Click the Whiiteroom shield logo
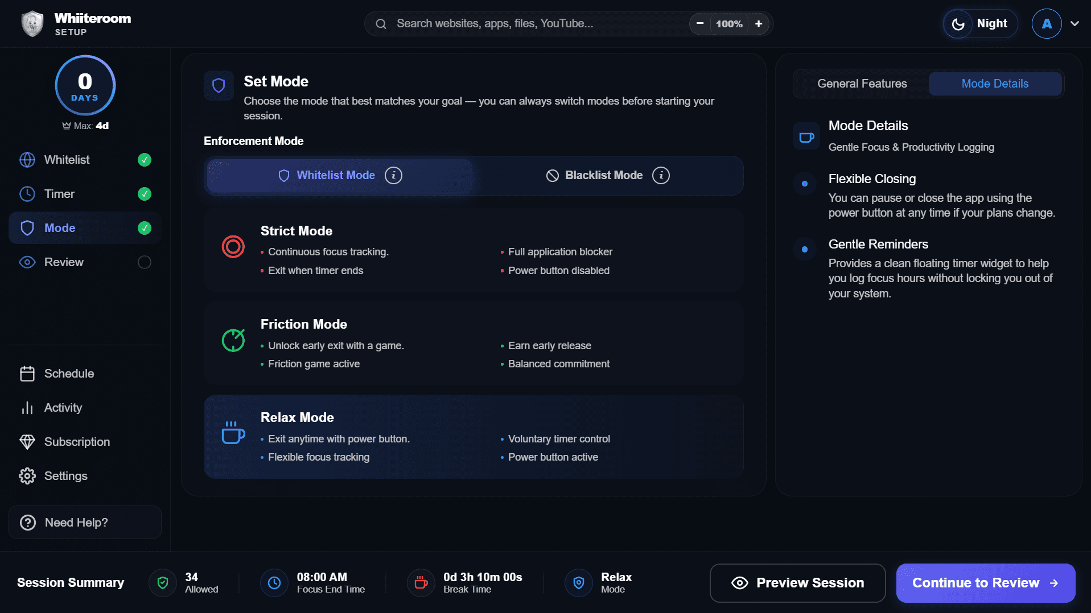1091x613 pixels. point(32,24)
